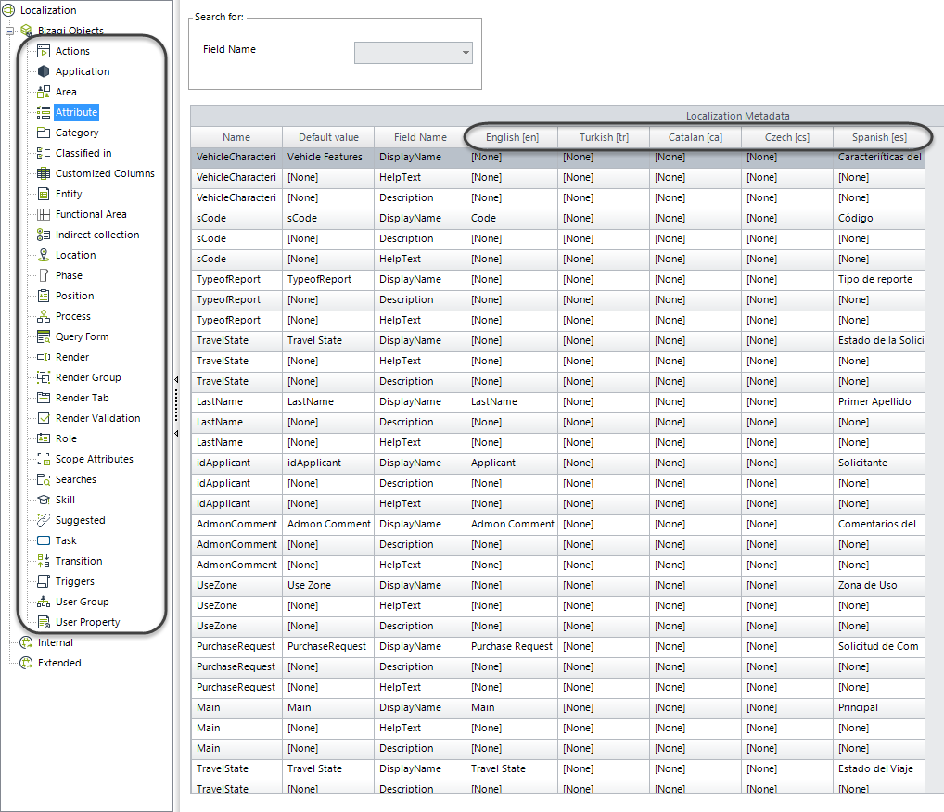Click the Phase icon
The width and height of the screenshot is (944, 812).
pos(44,275)
